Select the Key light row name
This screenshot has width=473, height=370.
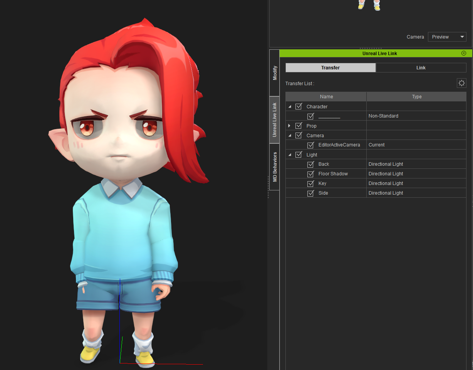322,183
